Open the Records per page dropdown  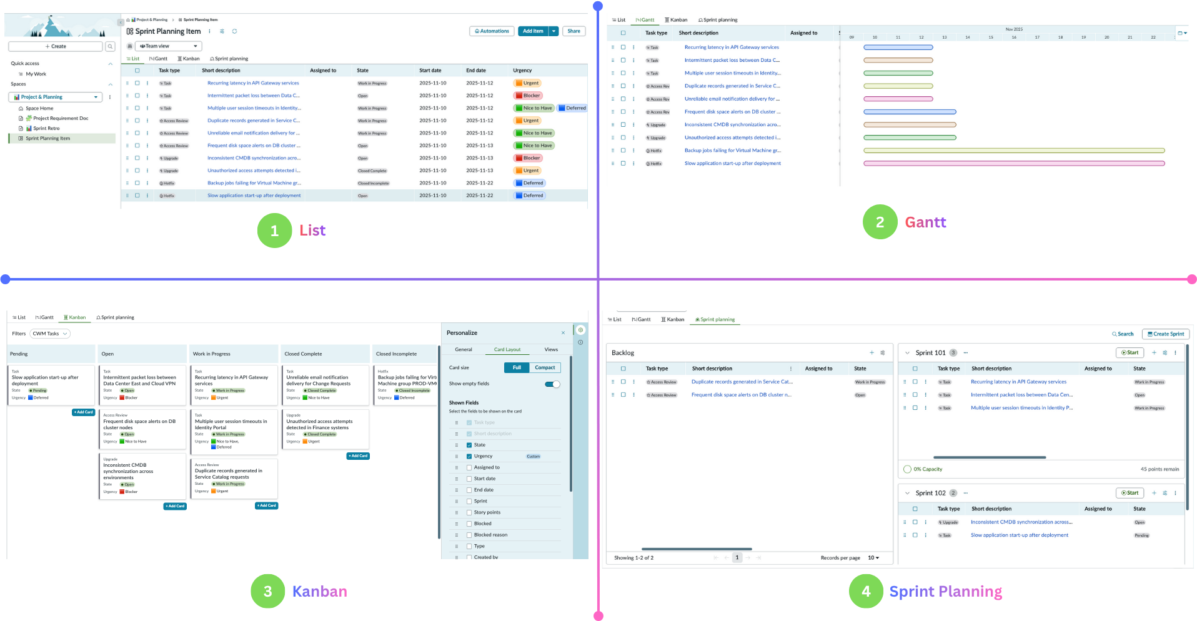[873, 558]
